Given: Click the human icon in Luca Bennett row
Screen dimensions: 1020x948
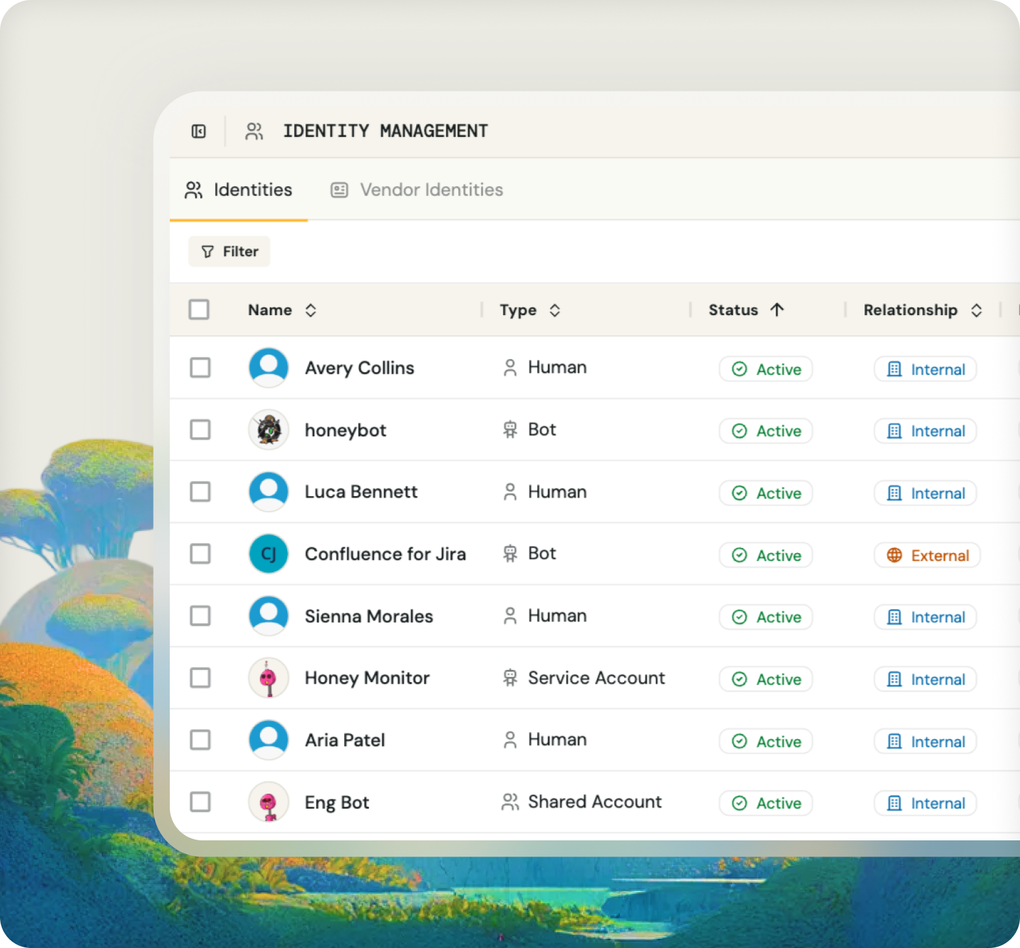Looking at the screenshot, I should [511, 492].
